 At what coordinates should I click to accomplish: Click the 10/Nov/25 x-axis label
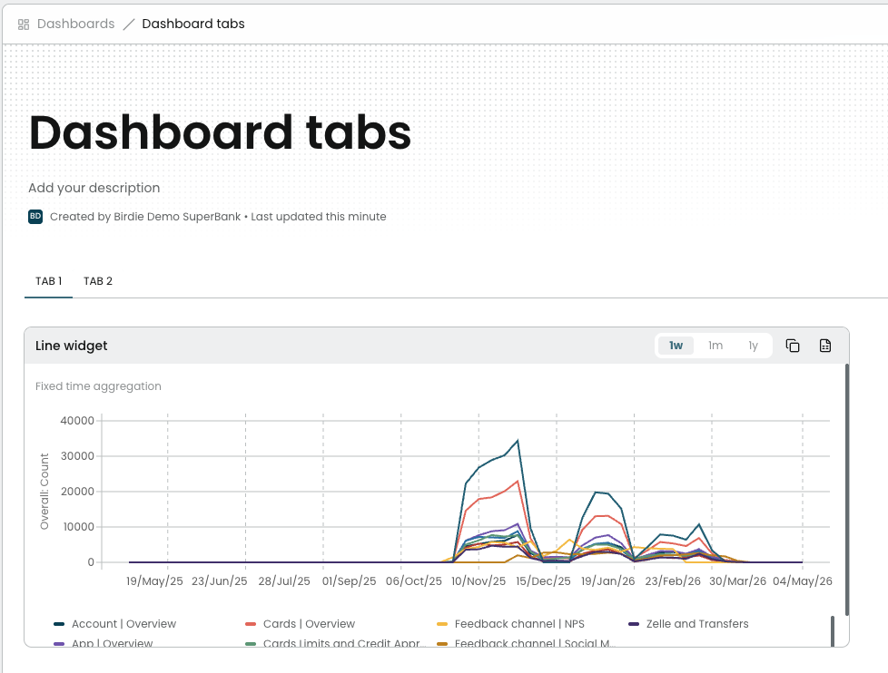(479, 581)
